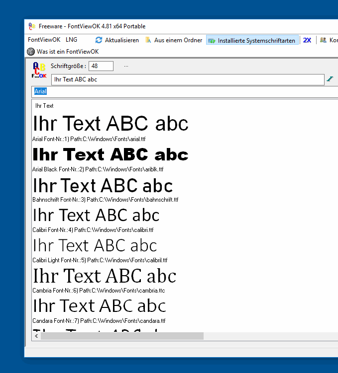
Task: Click the ABC F...OK logo
Action: click(x=39, y=70)
